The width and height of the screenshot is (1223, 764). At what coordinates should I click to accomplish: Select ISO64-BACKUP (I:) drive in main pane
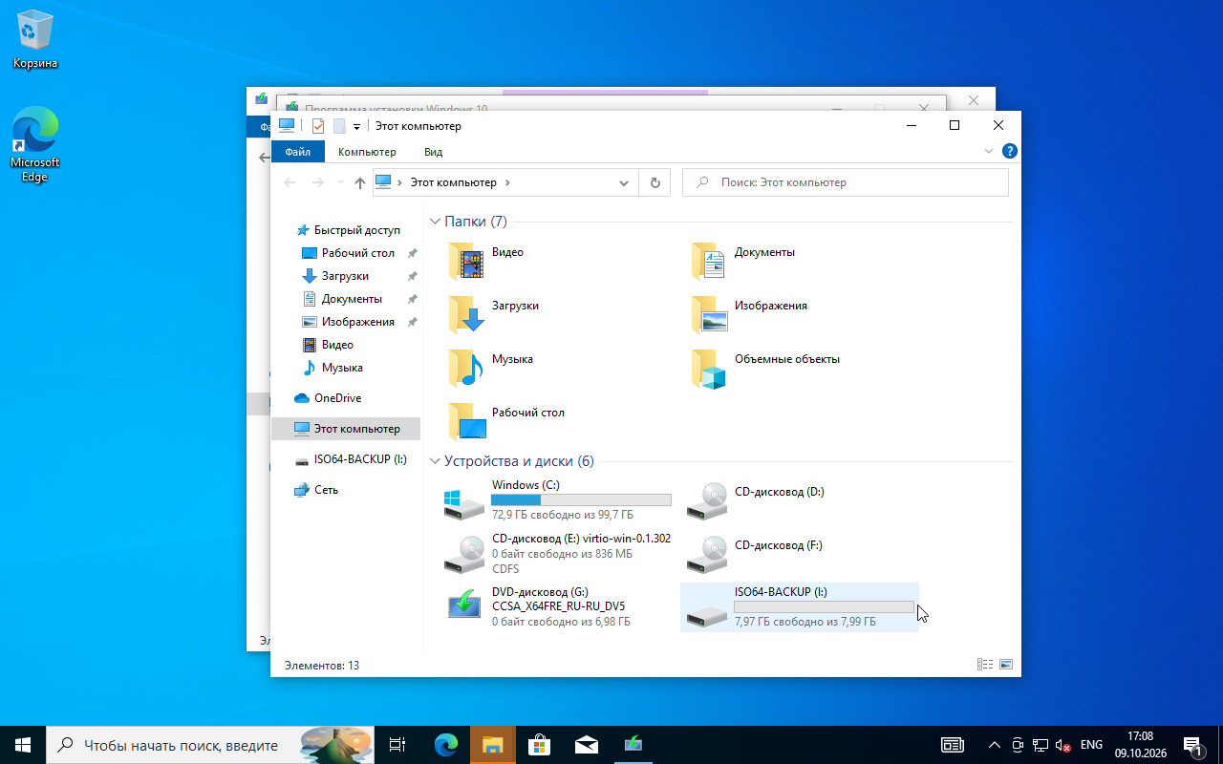800,607
